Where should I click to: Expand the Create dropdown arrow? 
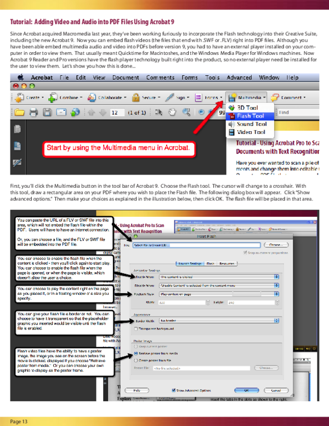[43, 98]
